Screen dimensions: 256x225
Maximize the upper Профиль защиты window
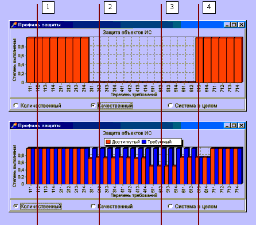234,25
